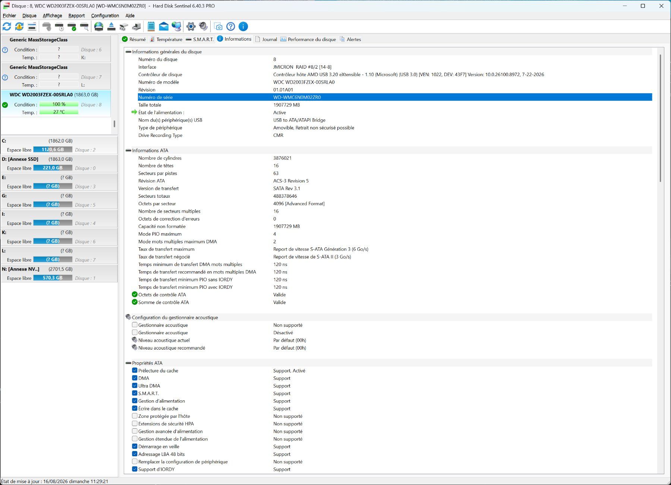Select the N: [Annexe NV..] volume
Screen dimensions: 671x485
coord(59,273)
